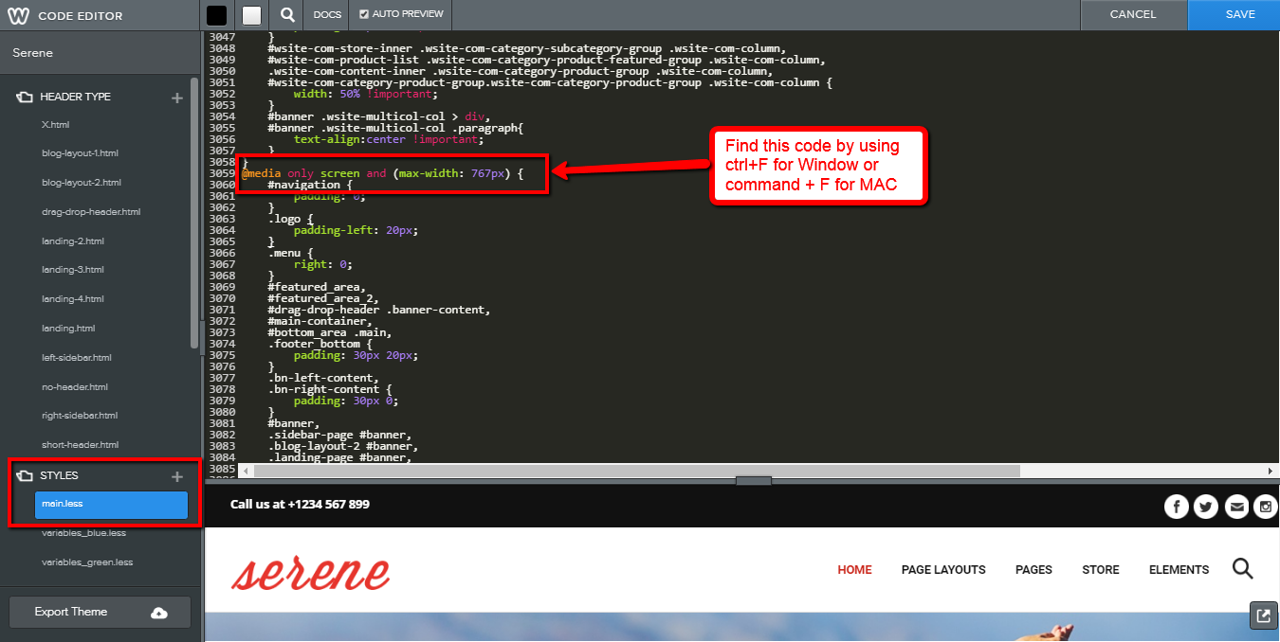Screen dimensions: 1280x642
Task: Click the Twitter icon in preview
Action: [1206, 507]
